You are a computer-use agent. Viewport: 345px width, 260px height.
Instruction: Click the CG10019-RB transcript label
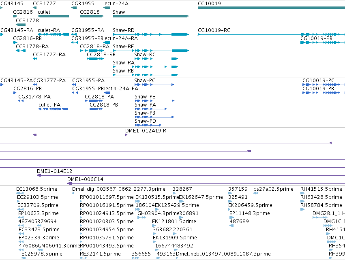point(316,38)
